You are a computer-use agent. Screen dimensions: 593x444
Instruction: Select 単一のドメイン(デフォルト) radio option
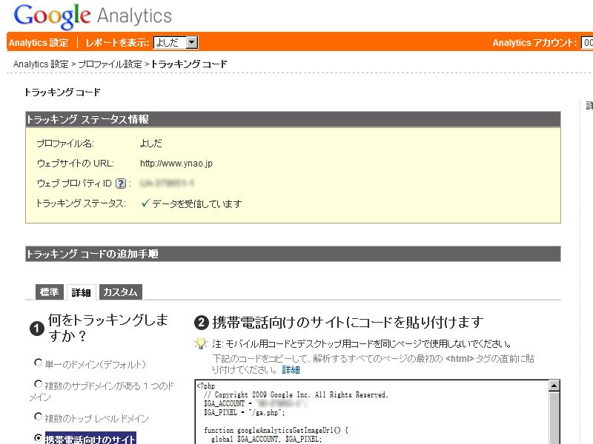point(38,363)
